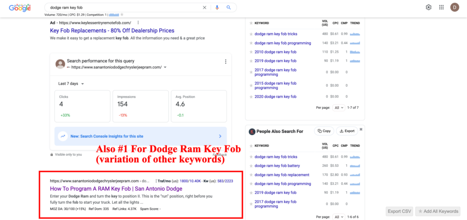Screen dimensions: 467x220
Task: Click the ad URL keylessentryremotefob.com
Action: pyautogui.click(x=95, y=23)
